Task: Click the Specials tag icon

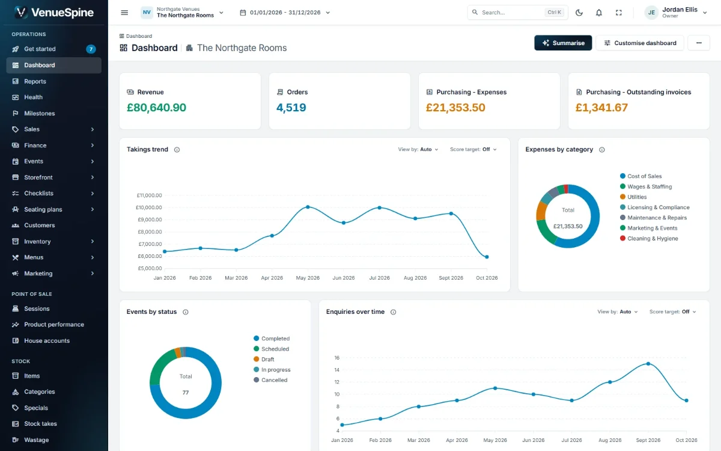Action: [16, 408]
